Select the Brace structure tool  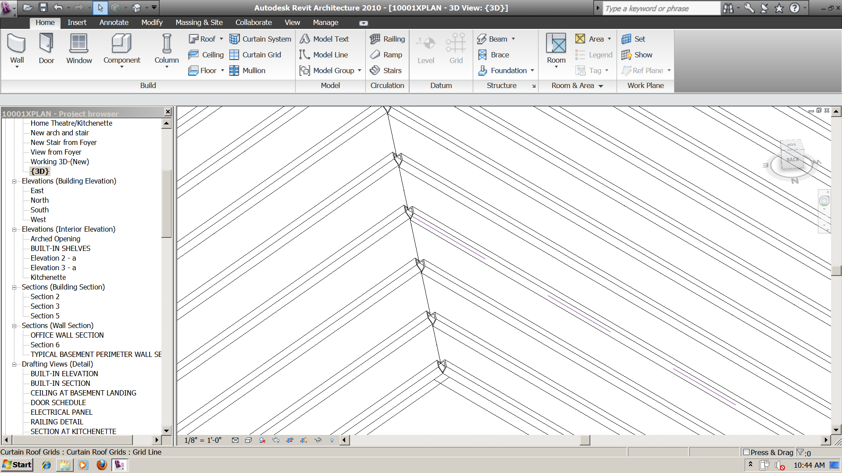point(493,55)
